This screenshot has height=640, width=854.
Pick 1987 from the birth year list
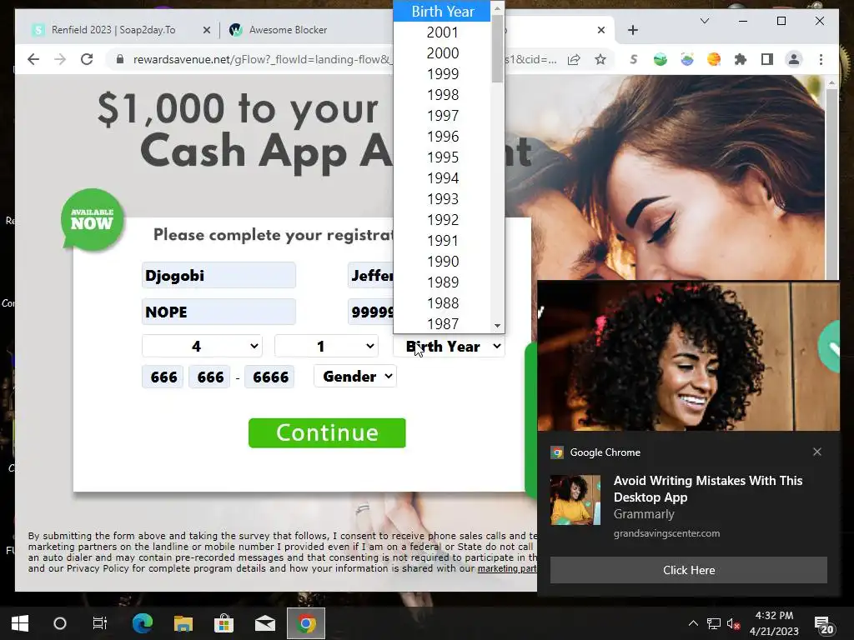point(442,324)
